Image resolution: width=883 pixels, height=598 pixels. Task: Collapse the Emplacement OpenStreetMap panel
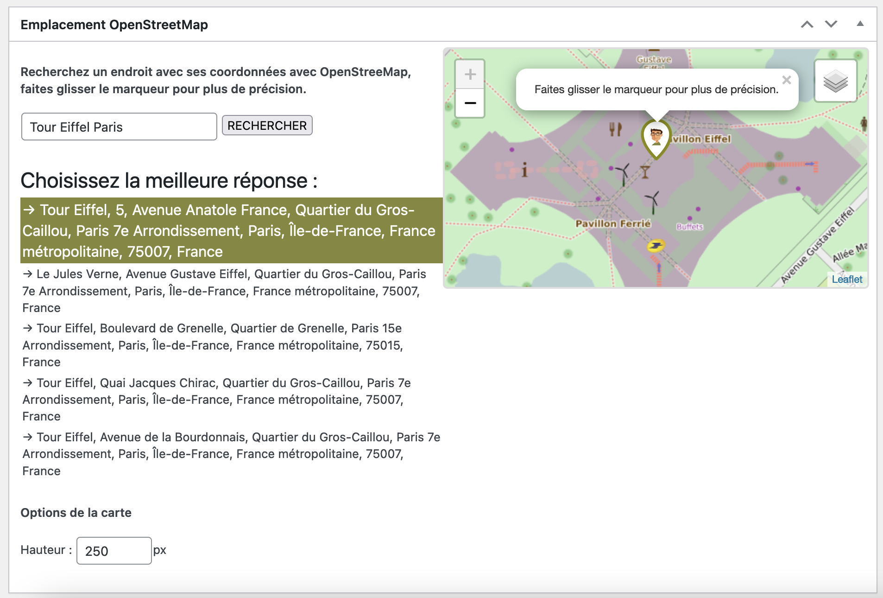pos(860,24)
